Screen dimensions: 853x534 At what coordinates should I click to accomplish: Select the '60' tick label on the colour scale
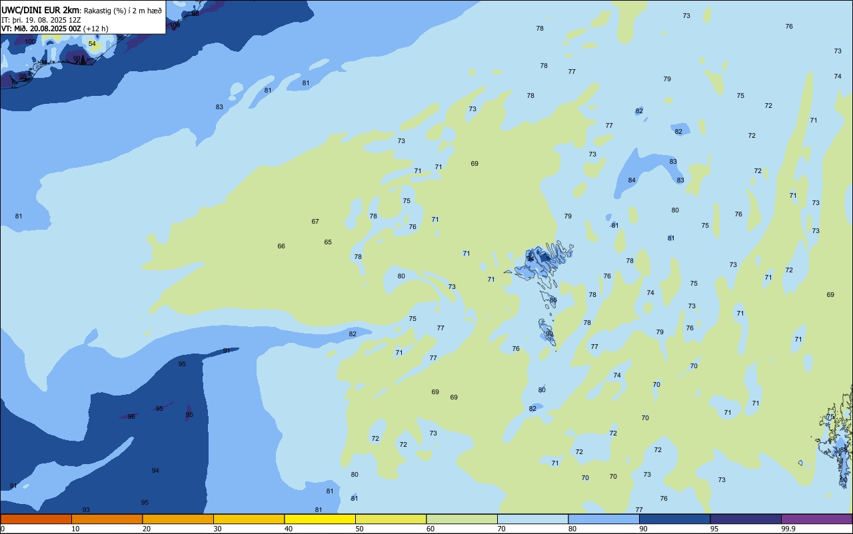click(430, 529)
